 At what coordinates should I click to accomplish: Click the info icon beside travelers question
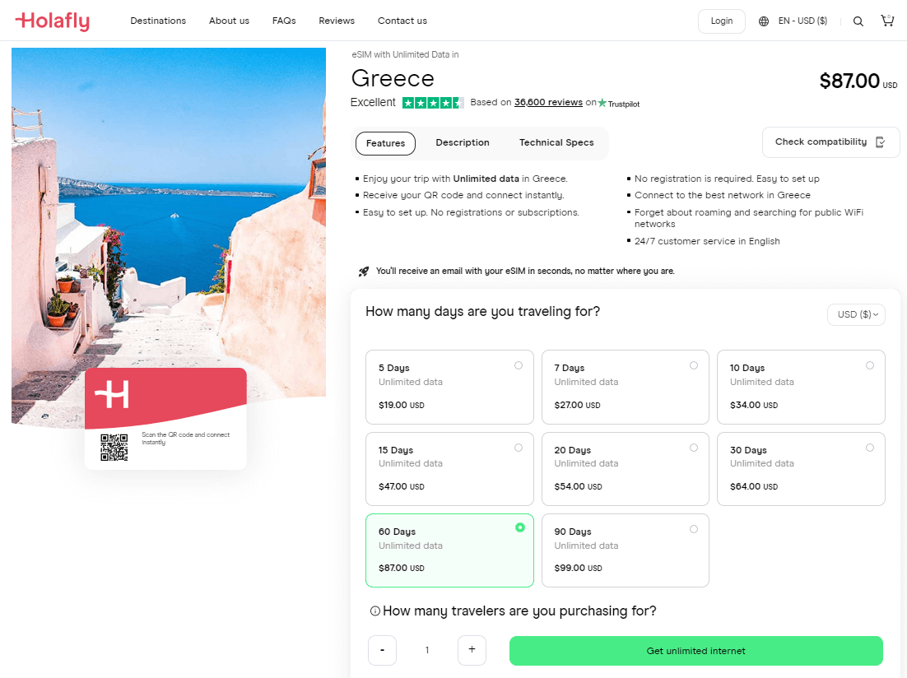pos(374,611)
